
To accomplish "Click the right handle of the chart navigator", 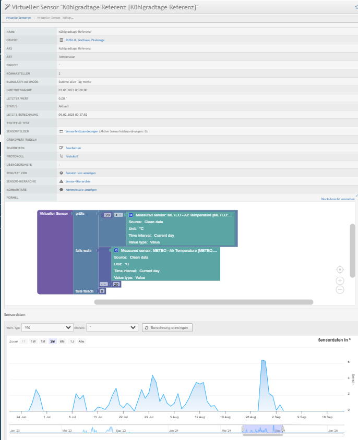I will click(x=283, y=429).
